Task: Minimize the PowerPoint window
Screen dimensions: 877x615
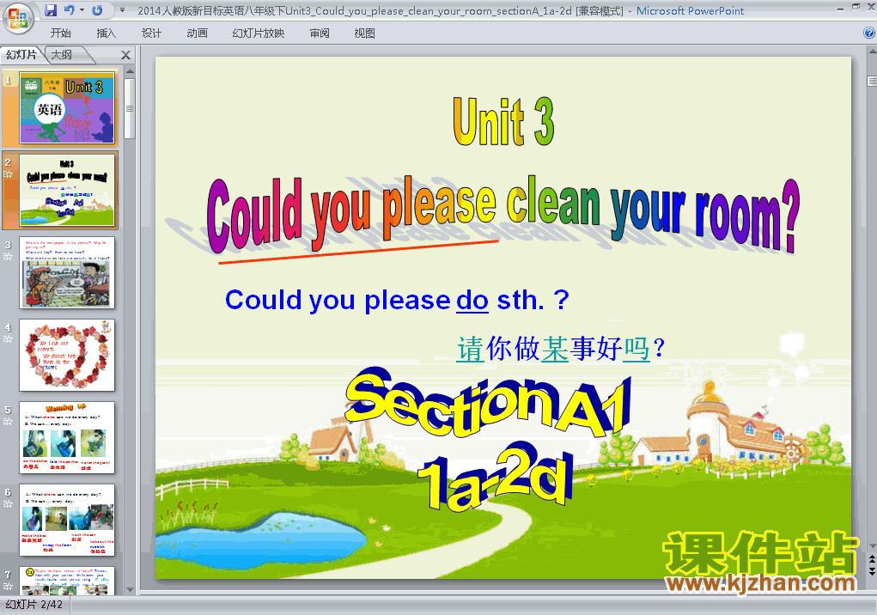Action: coord(840,8)
